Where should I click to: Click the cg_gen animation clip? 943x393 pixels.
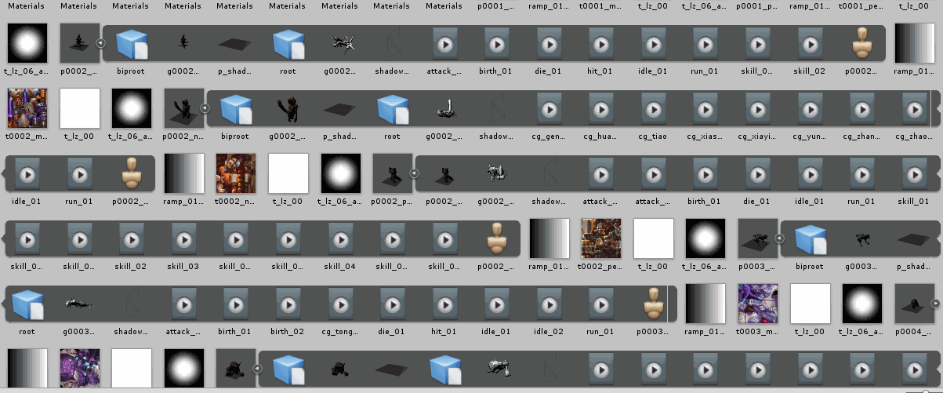pos(547,108)
